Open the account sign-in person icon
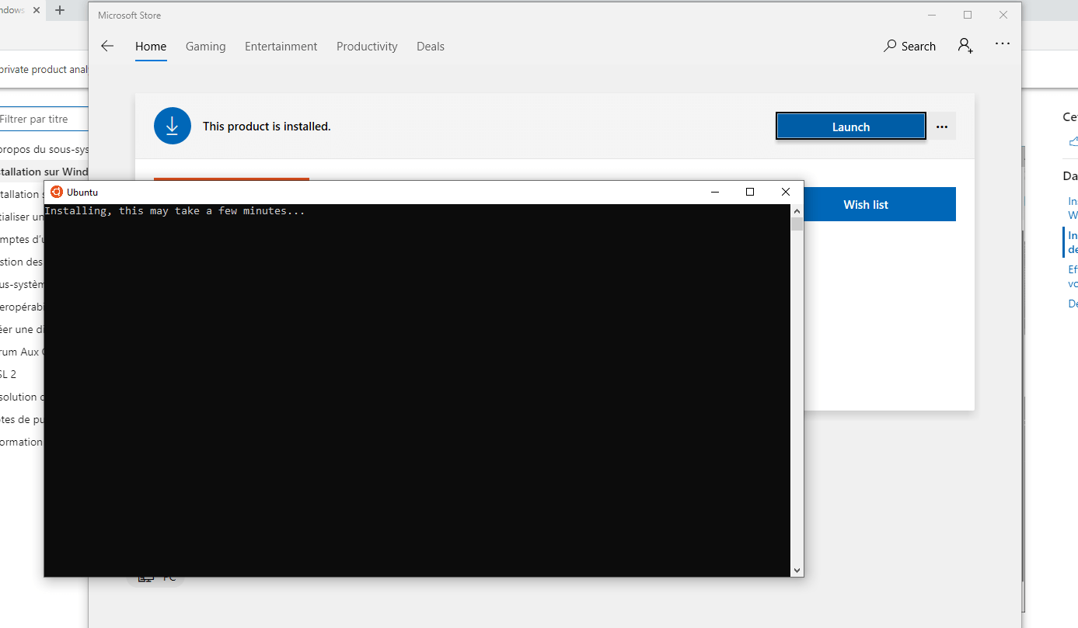 point(965,46)
